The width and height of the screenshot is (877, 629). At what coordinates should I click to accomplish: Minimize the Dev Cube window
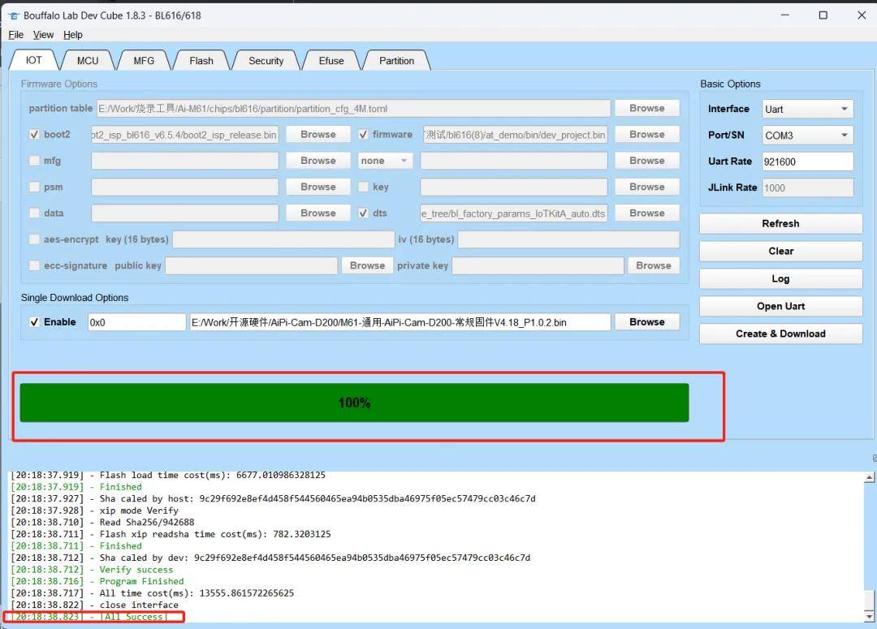click(x=785, y=15)
